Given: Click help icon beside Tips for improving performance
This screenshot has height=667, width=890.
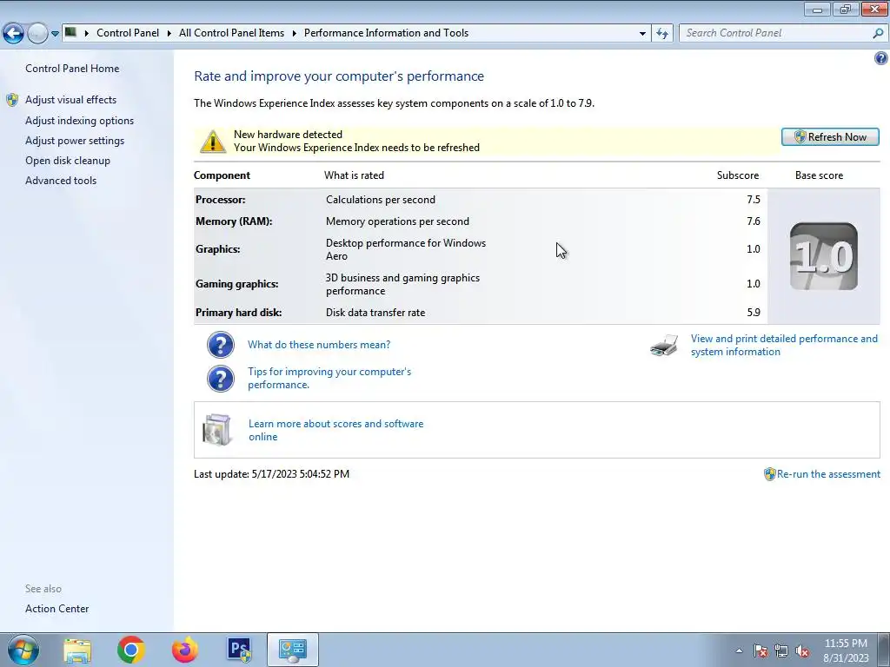Looking at the screenshot, I should tap(220, 379).
